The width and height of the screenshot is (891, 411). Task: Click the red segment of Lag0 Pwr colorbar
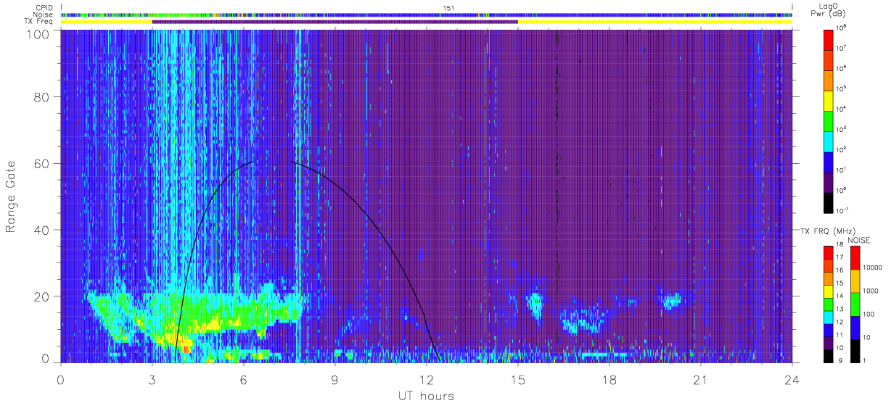(x=829, y=39)
